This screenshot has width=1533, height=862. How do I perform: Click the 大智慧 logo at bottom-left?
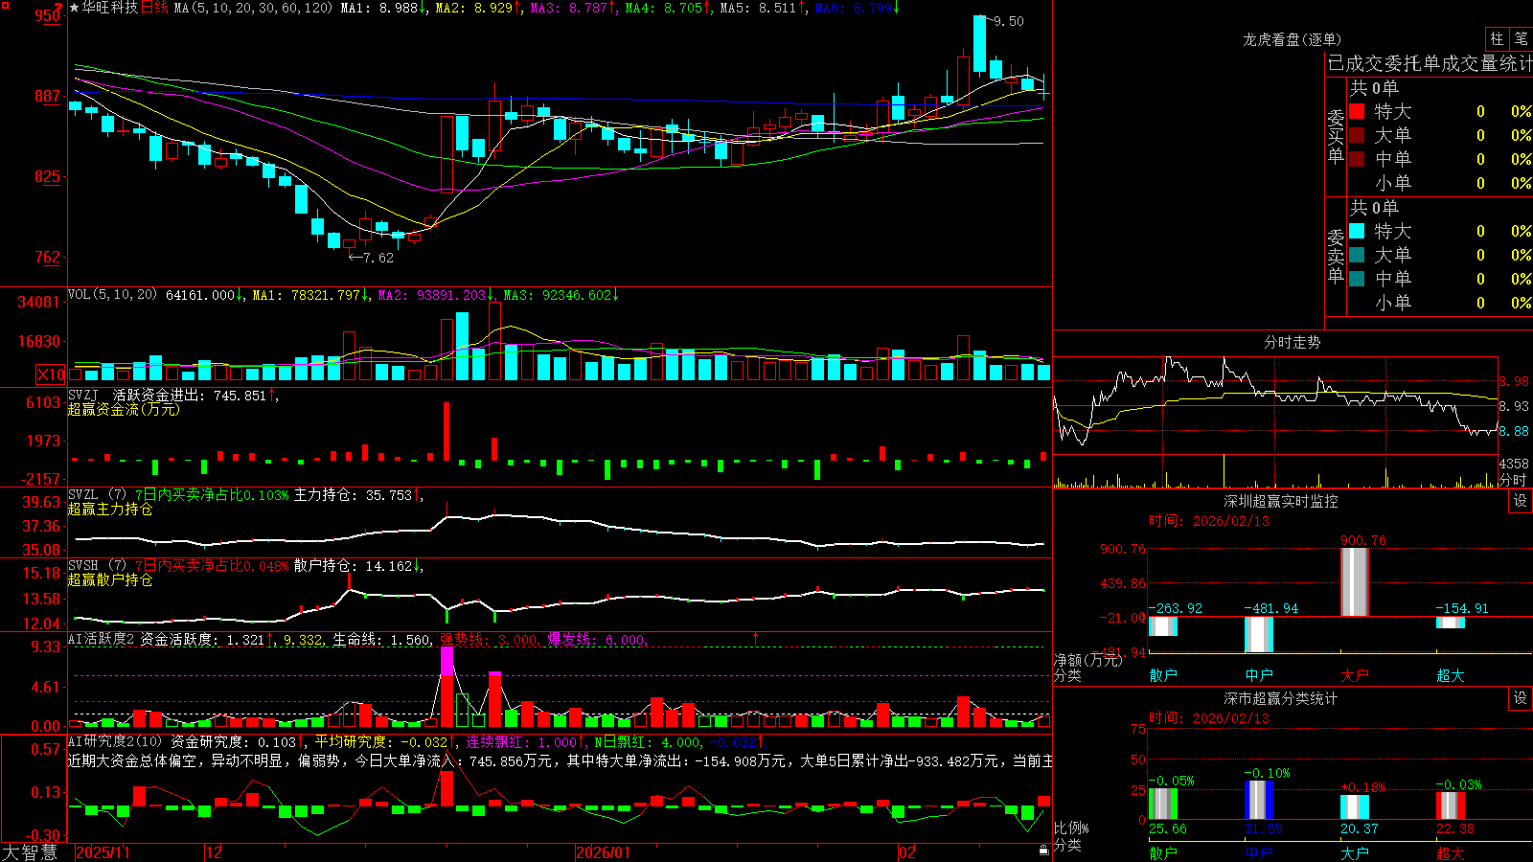(30, 852)
